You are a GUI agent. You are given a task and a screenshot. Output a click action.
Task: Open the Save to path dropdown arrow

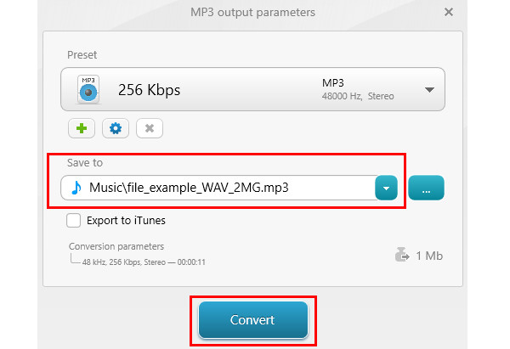[x=386, y=188]
